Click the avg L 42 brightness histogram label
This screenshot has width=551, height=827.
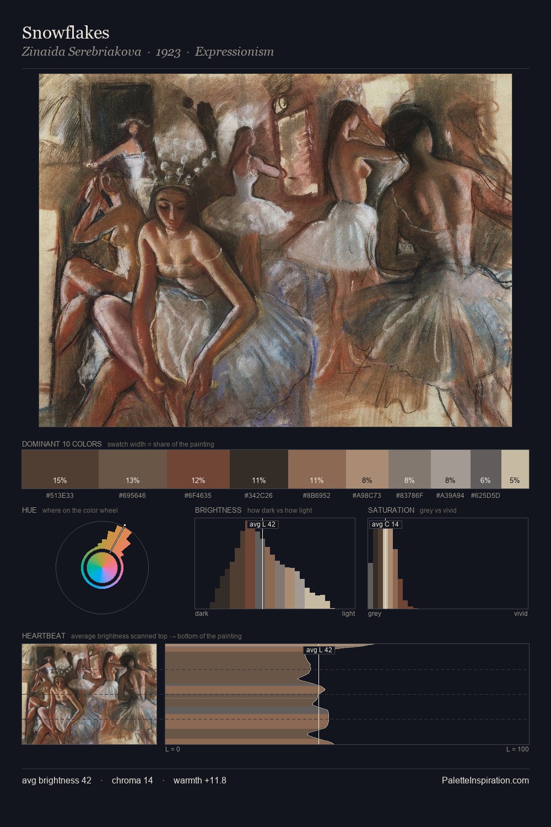262,524
